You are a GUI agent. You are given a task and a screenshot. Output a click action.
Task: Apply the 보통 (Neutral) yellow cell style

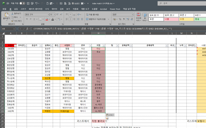[x=186, y=19]
